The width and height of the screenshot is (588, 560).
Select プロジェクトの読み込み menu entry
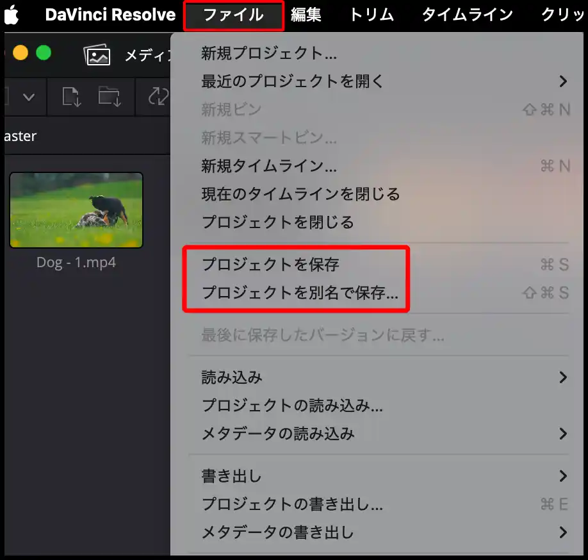click(275, 406)
